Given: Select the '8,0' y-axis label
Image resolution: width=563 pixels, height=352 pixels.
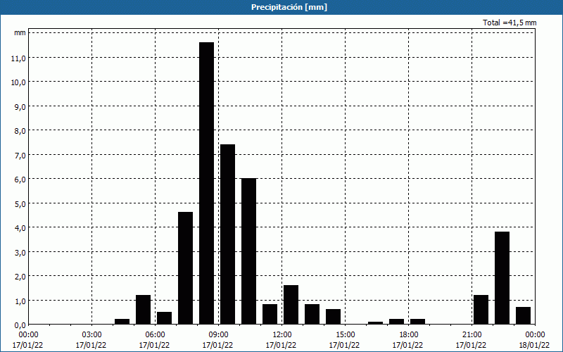Looking at the screenshot, I should coord(20,130).
